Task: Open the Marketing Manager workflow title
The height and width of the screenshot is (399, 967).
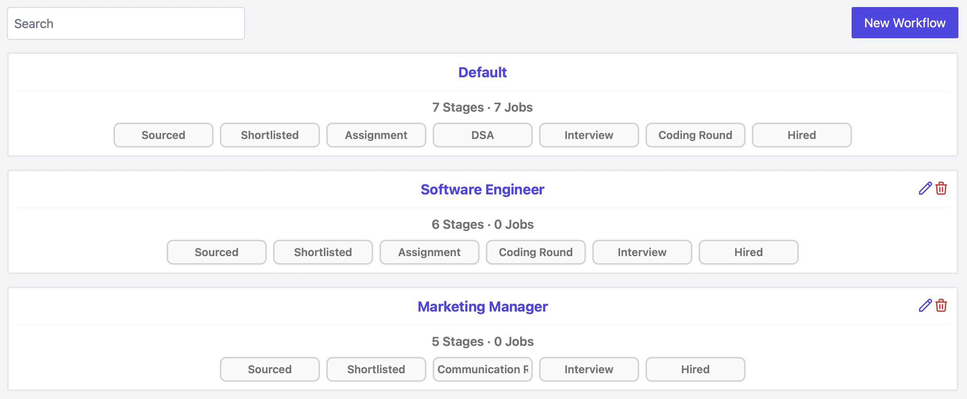Action: (x=482, y=306)
